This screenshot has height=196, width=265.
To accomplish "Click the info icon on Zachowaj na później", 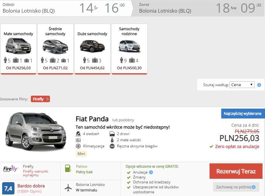I will point(254,187).
